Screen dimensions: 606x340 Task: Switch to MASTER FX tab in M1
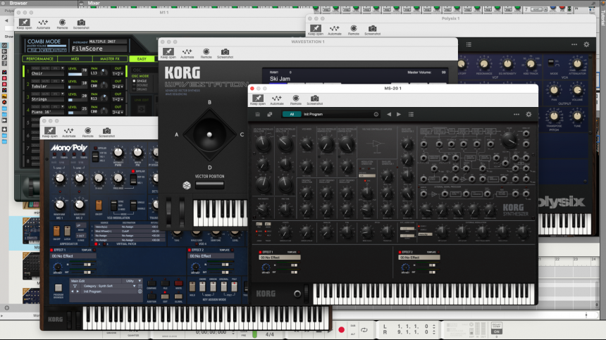110,58
